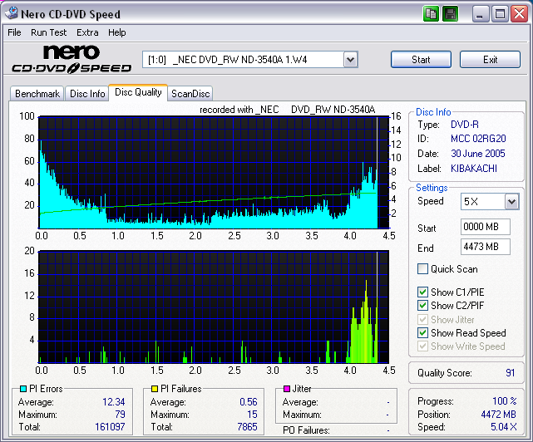
Task: Click PI Errors average 12.34
Action: [114, 402]
